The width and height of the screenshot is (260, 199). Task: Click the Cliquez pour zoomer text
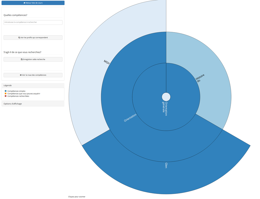(x=77, y=197)
